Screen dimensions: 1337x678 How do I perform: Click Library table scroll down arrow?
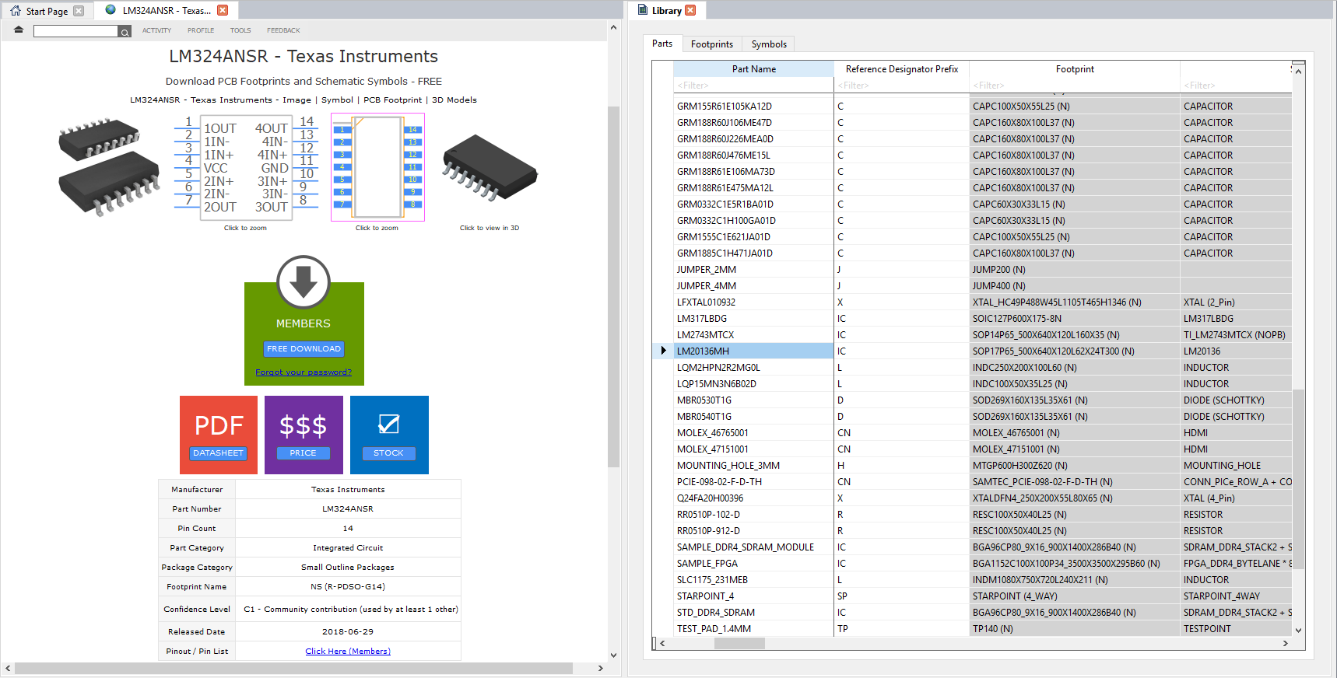click(1298, 630)
